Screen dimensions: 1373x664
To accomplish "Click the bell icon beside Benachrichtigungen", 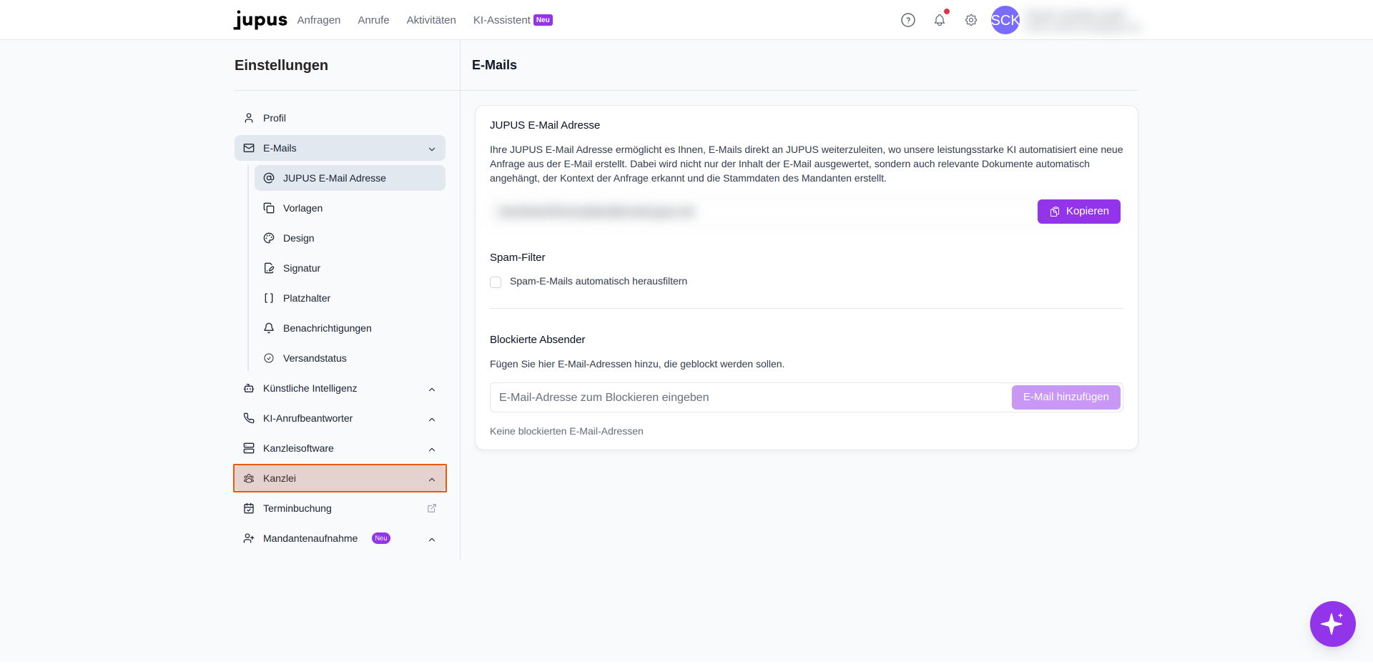I will [269, 328].
